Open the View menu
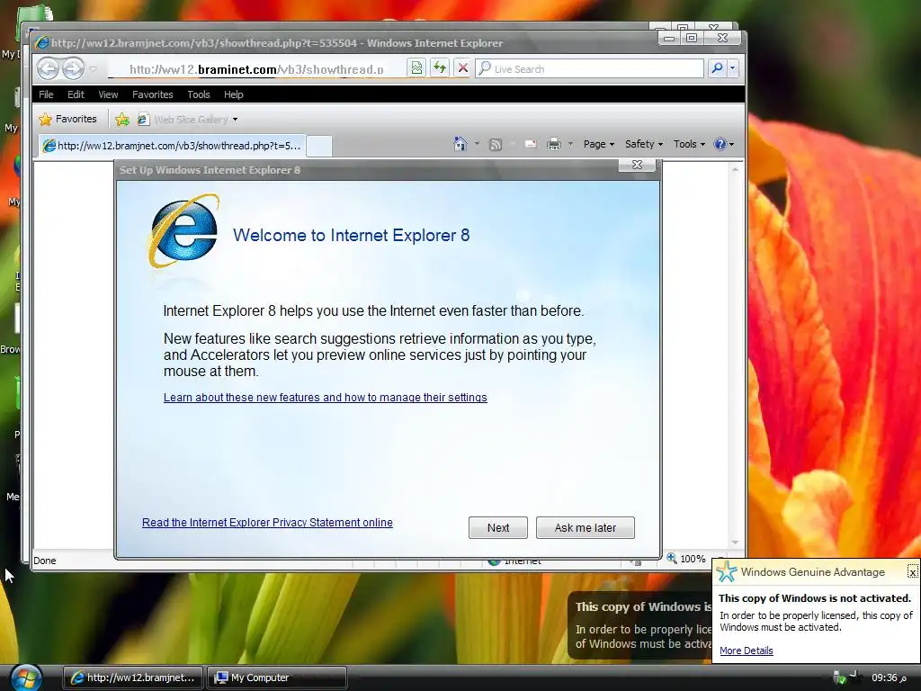 (x=108, y=94)
